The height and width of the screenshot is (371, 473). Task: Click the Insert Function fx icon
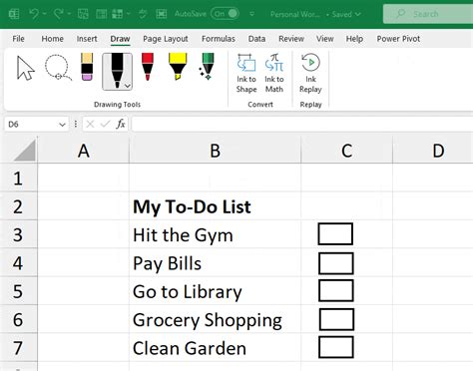tap(121, 124)
